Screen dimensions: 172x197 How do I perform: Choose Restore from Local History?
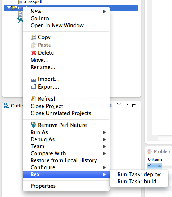(66, 160)
